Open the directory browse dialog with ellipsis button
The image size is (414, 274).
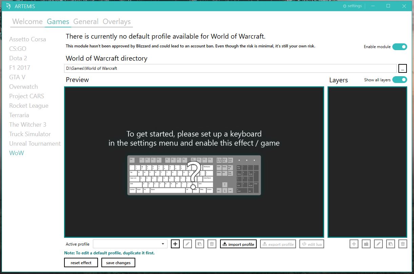pyautogui.click(x=402, y=68)
